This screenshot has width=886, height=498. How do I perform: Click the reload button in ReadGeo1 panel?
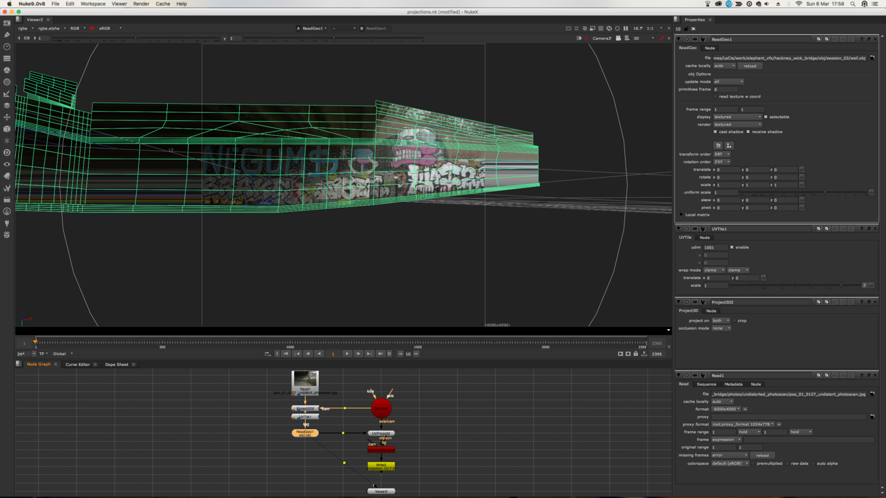pyautogui.click(x=750, y=66)
